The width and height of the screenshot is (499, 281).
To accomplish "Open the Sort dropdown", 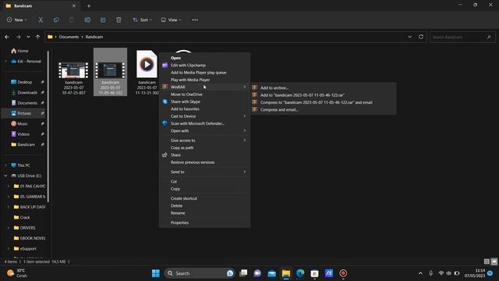I will [x=142, y=20].
